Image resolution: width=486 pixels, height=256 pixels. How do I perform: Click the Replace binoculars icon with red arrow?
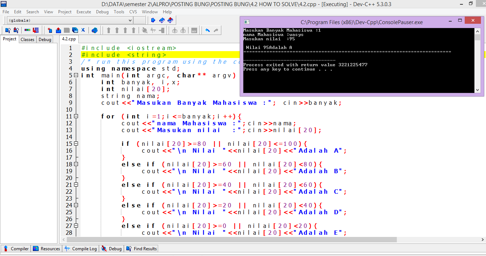coord(16,30)
